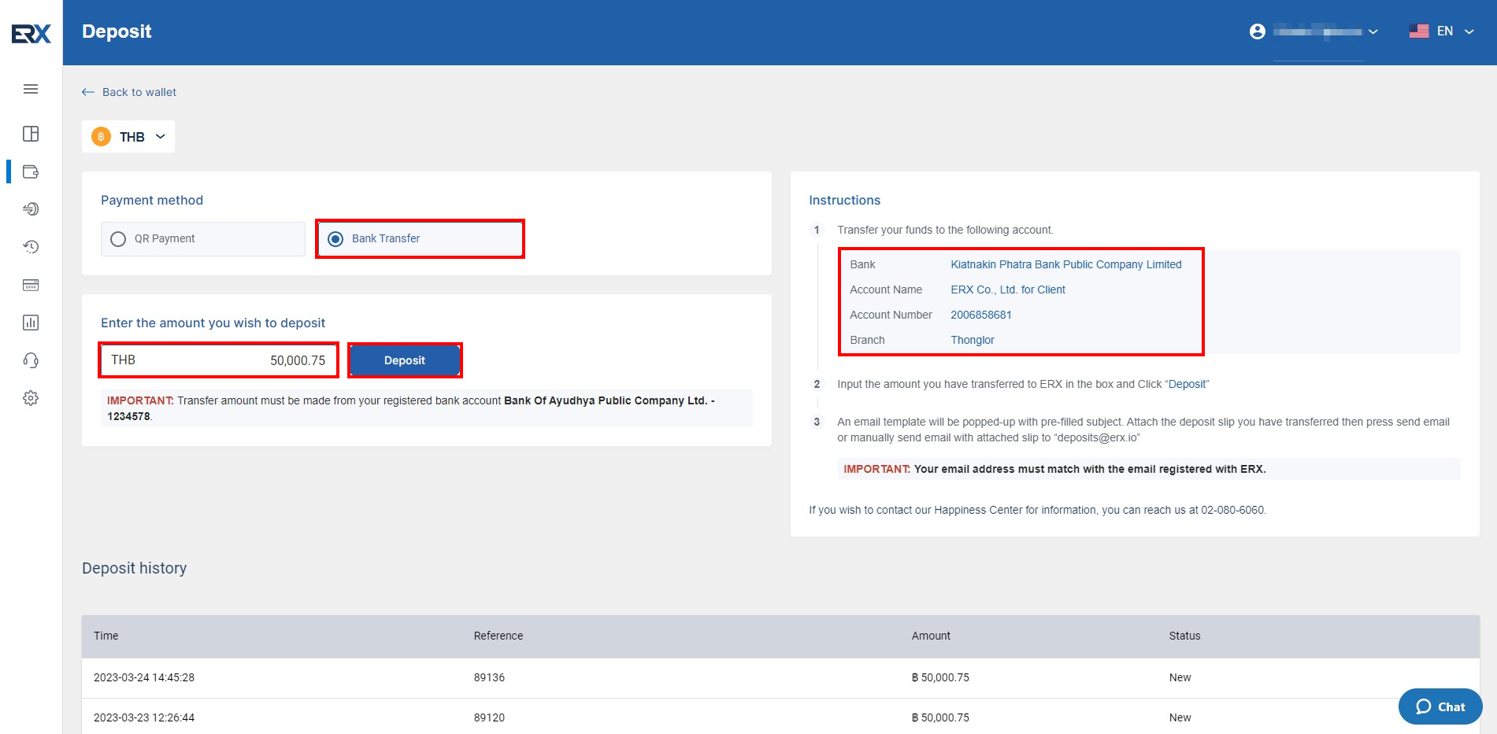
Task: Open the history clock icon in sidebar
Action: [x=31, y=247]
